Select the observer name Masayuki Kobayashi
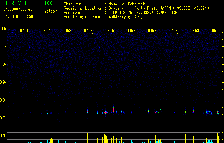 coord(128,4)
